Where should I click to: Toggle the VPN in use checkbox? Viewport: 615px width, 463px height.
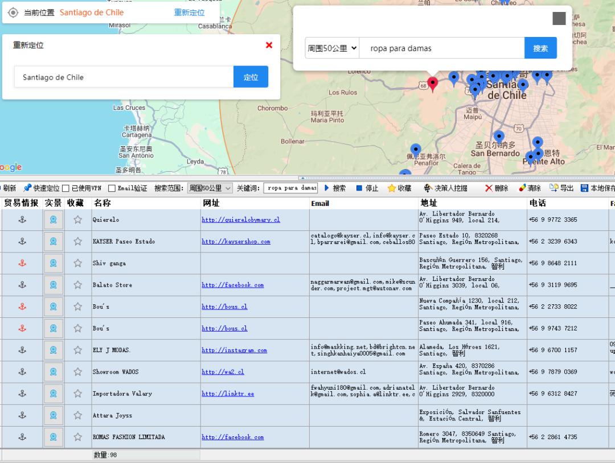pos(66,188)
